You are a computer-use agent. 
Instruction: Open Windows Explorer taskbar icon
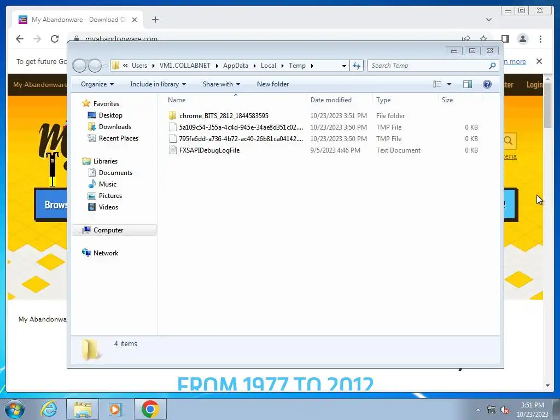pos(83,409)
